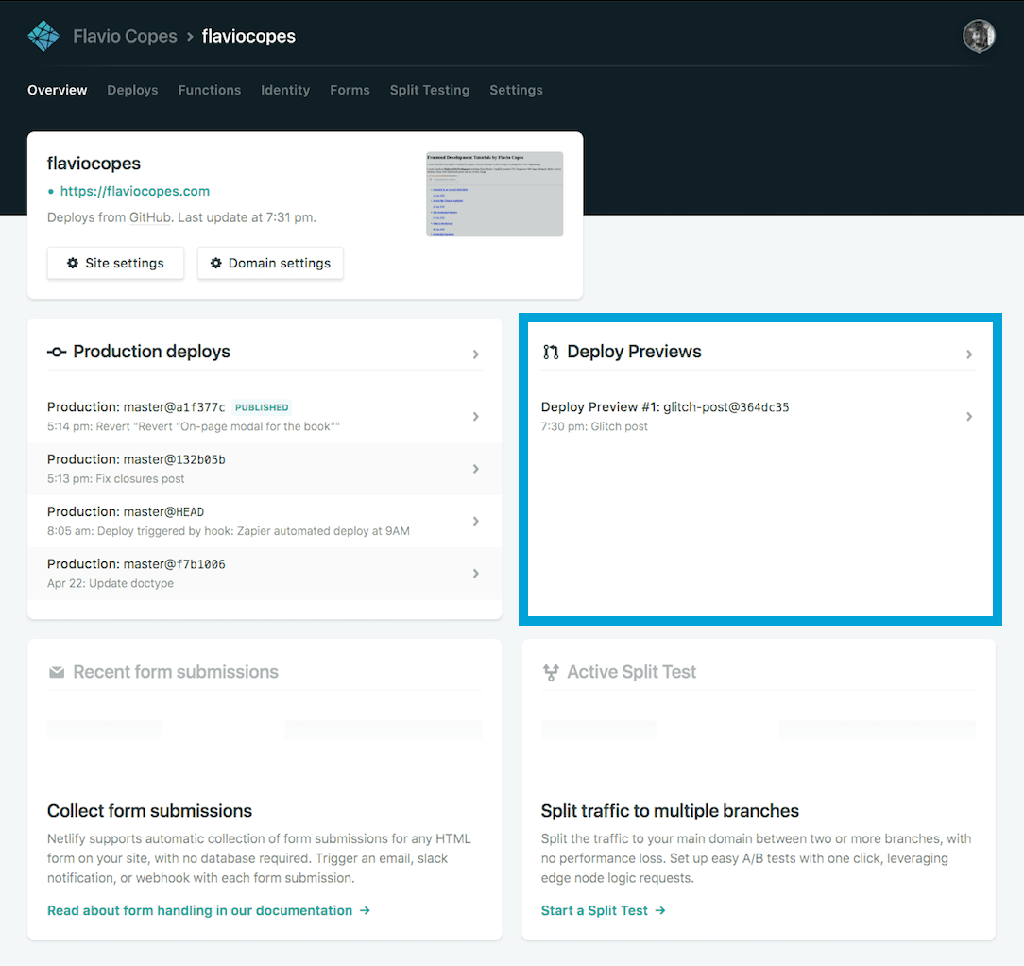Image resolution: width=1024 pixels, height=966 pixels.
Task: Click the PUBLISHED badge
Action: (x=262, y=407)
